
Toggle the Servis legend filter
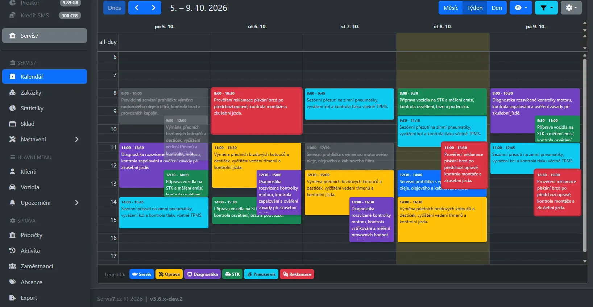pos(142,274)
